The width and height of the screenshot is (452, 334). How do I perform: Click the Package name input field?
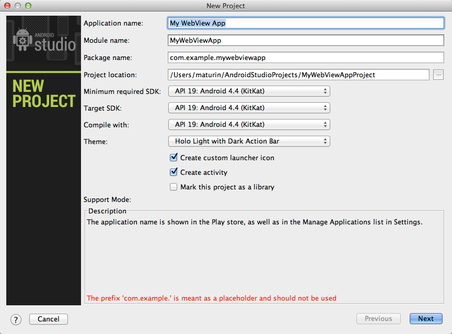306,57
